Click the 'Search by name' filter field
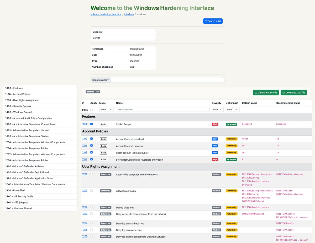315x243 pixels. [x=163, y=109]
